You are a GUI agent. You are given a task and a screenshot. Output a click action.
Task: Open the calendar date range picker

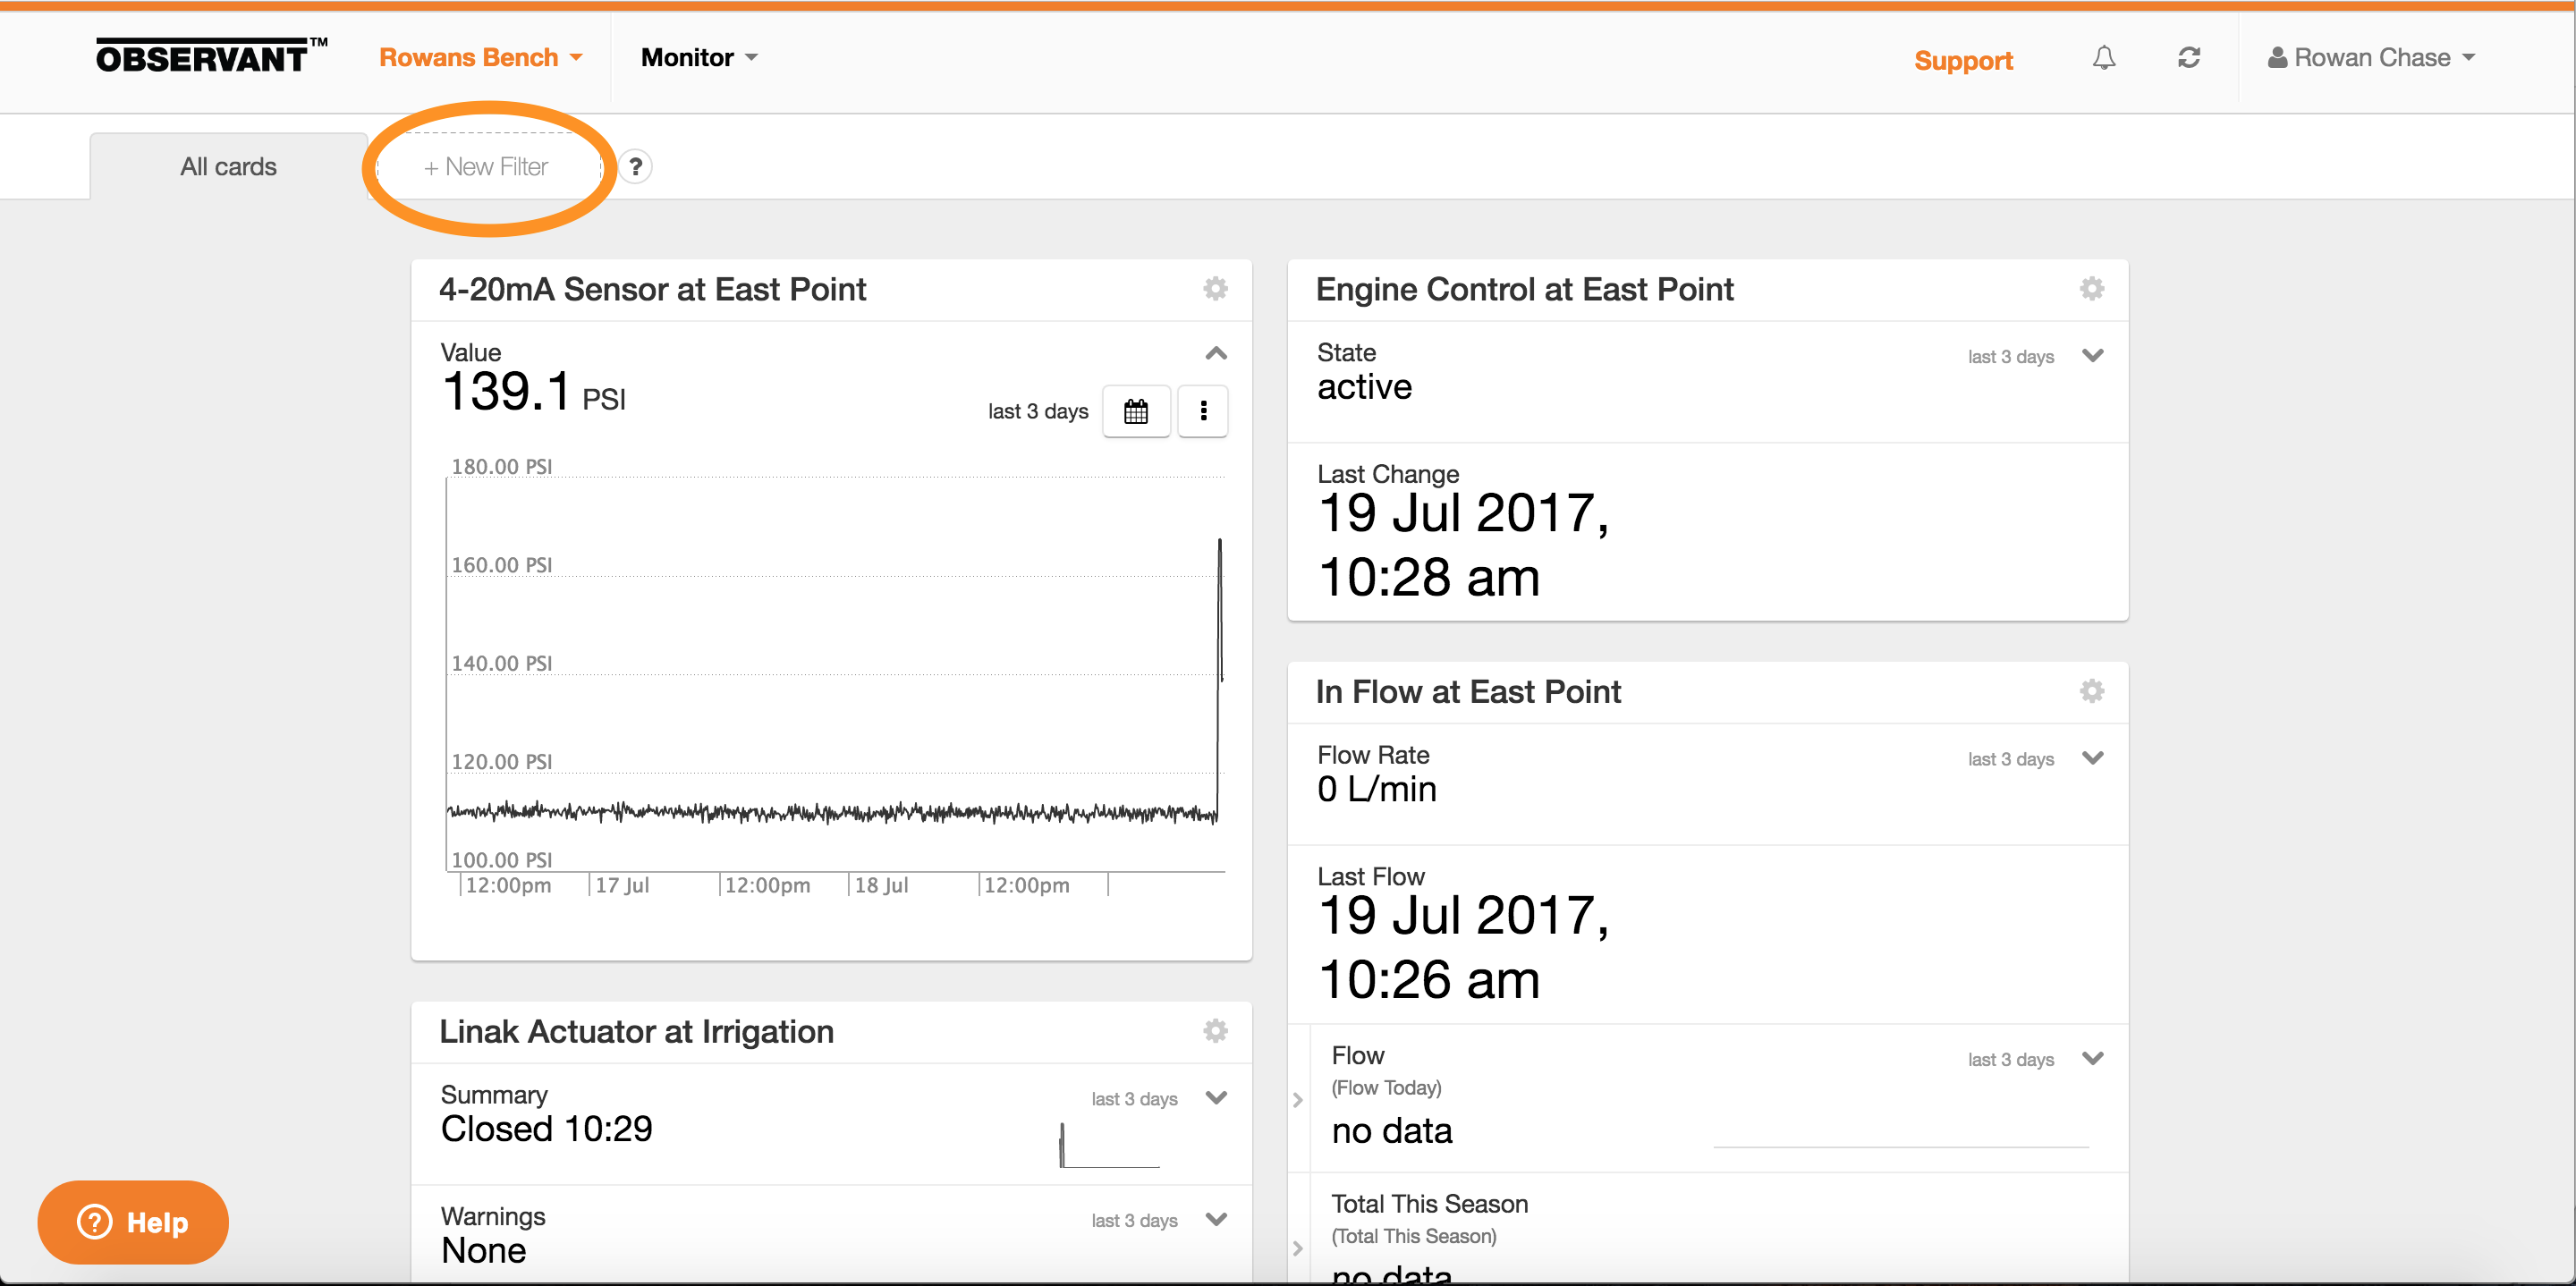(1135, 411)
